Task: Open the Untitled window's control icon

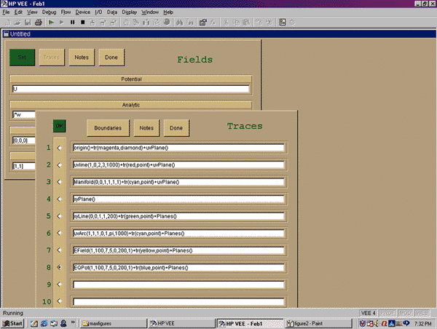Action: pos(7,34)
